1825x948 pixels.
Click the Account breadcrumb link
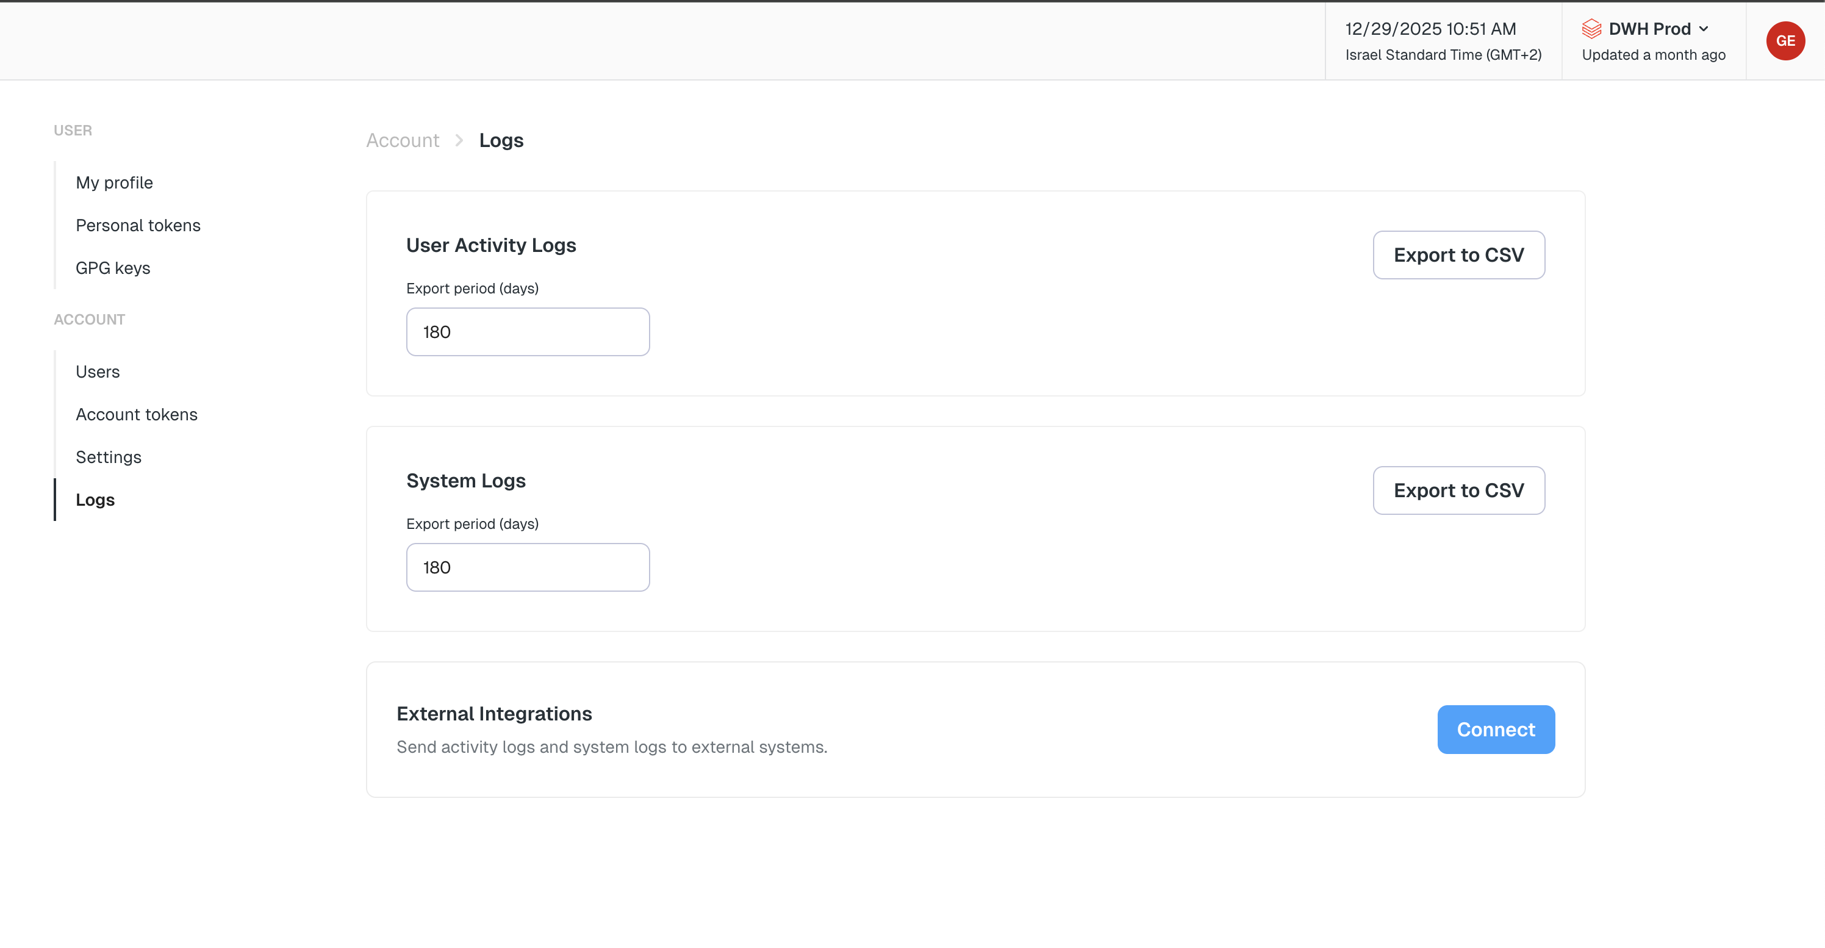coord(403,140)
